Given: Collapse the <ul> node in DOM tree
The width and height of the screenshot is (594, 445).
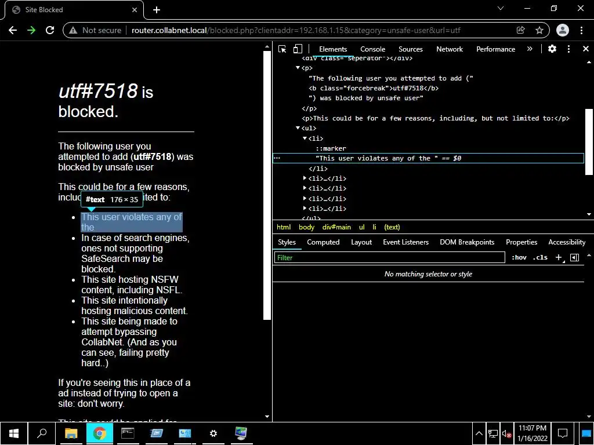Looking at the screenshot, I should [x=298, y=128].
